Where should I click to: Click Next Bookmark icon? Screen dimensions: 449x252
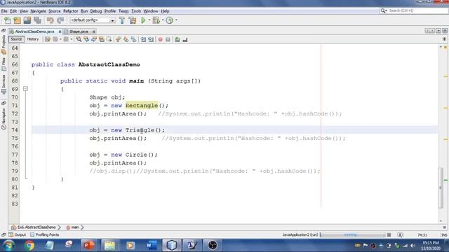tap(126, 39)
